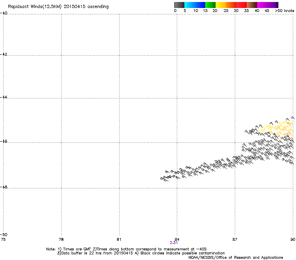Click the '90' longitude axis label
Image resolution: width=296 pixels, height=260 pixels.
pyautogui.click(x=293, y=240)
